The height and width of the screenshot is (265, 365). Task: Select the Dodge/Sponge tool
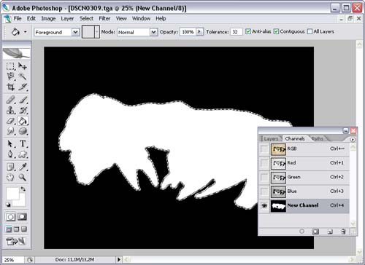click(23, 131)
